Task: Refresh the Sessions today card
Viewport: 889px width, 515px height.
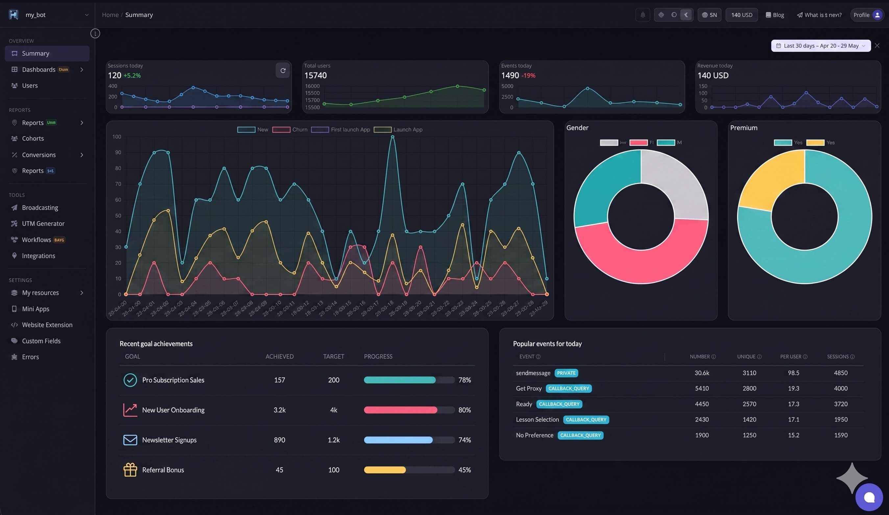Action: point(282,71)
